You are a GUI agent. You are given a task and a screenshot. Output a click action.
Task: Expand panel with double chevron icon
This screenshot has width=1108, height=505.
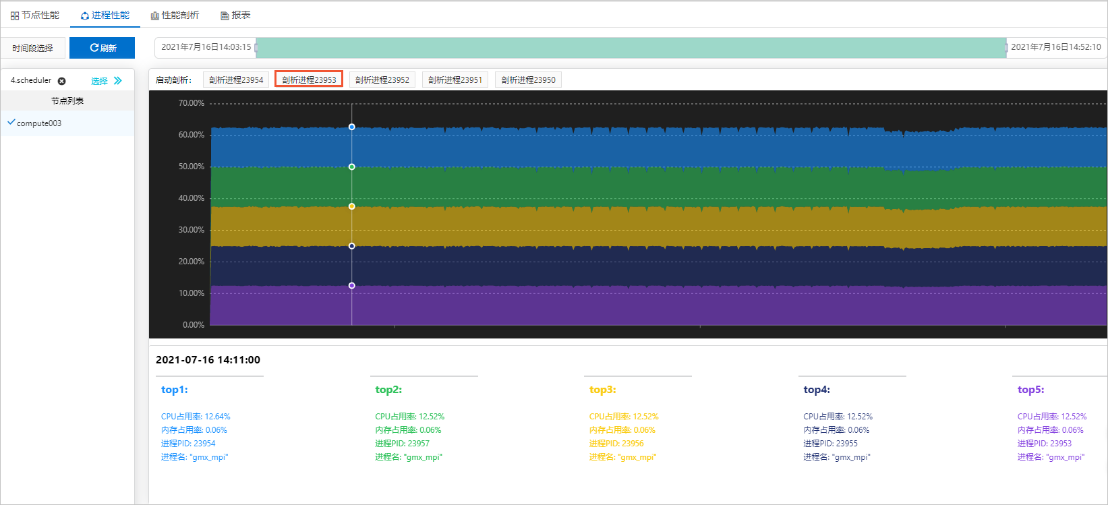click(118, 81)
